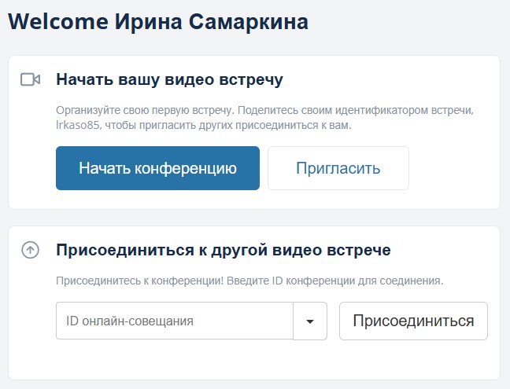Click the Начать вашу видео встречу heading

169,79
